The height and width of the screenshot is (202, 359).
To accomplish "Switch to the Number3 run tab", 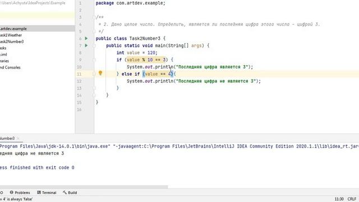I will (7, 139).
